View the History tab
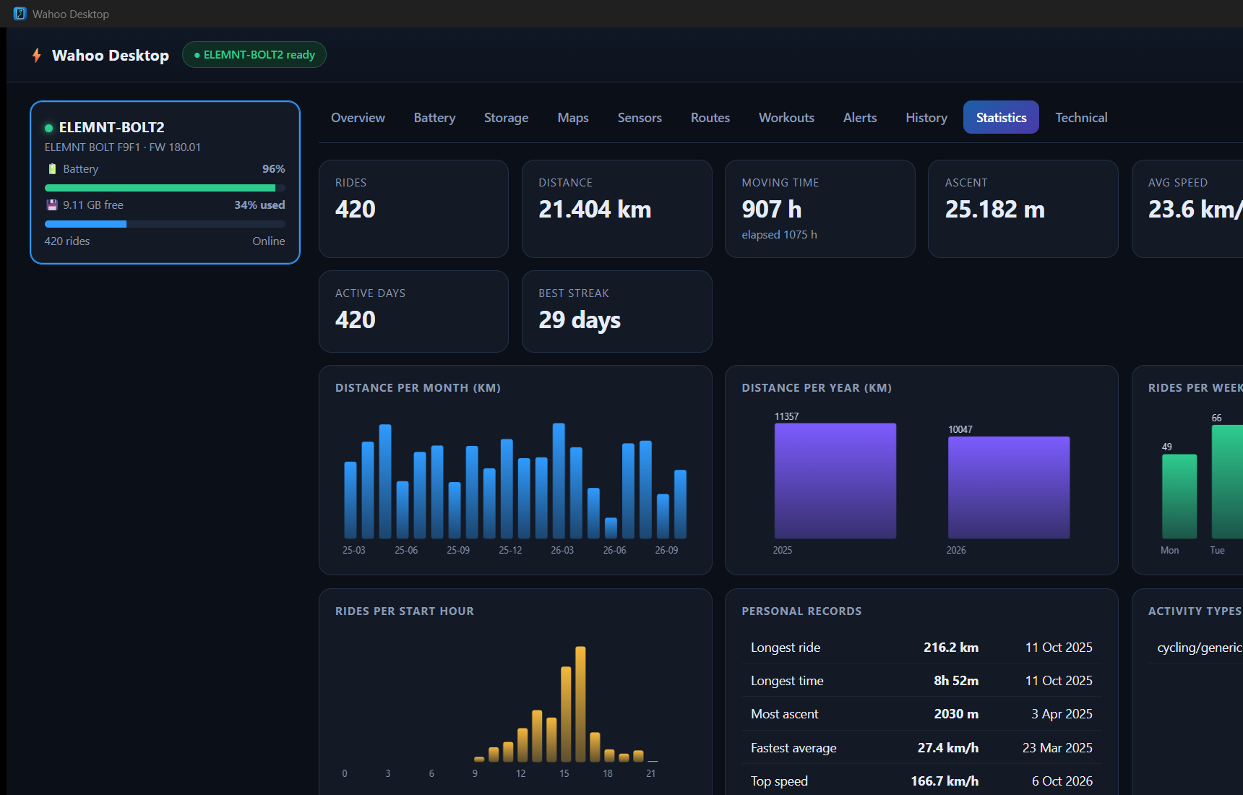This screenshot has height=795, width=1243. [926, 118]
